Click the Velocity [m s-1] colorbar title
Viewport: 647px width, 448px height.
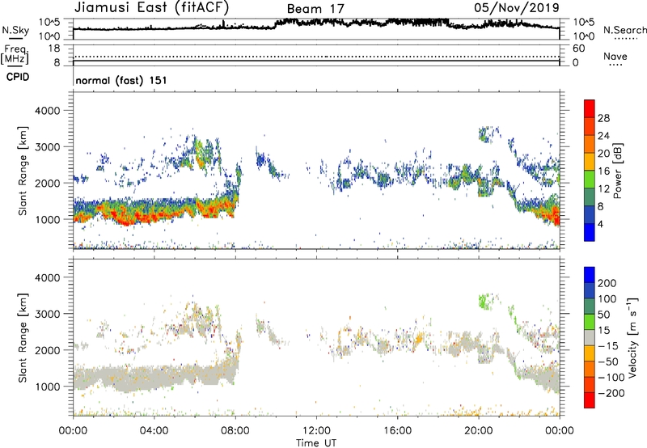tap(632, 337)
